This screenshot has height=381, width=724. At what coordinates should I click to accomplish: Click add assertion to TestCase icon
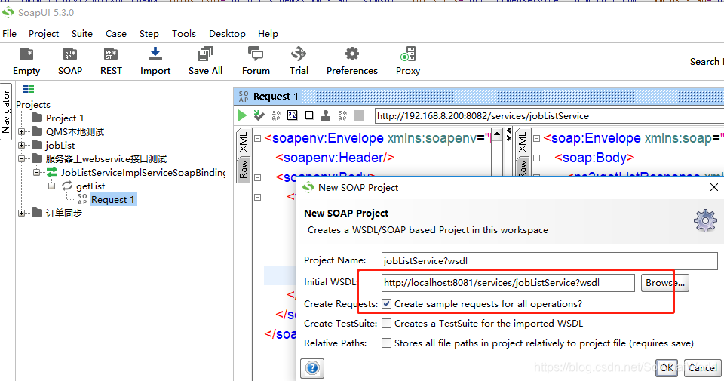pos(259,115)
